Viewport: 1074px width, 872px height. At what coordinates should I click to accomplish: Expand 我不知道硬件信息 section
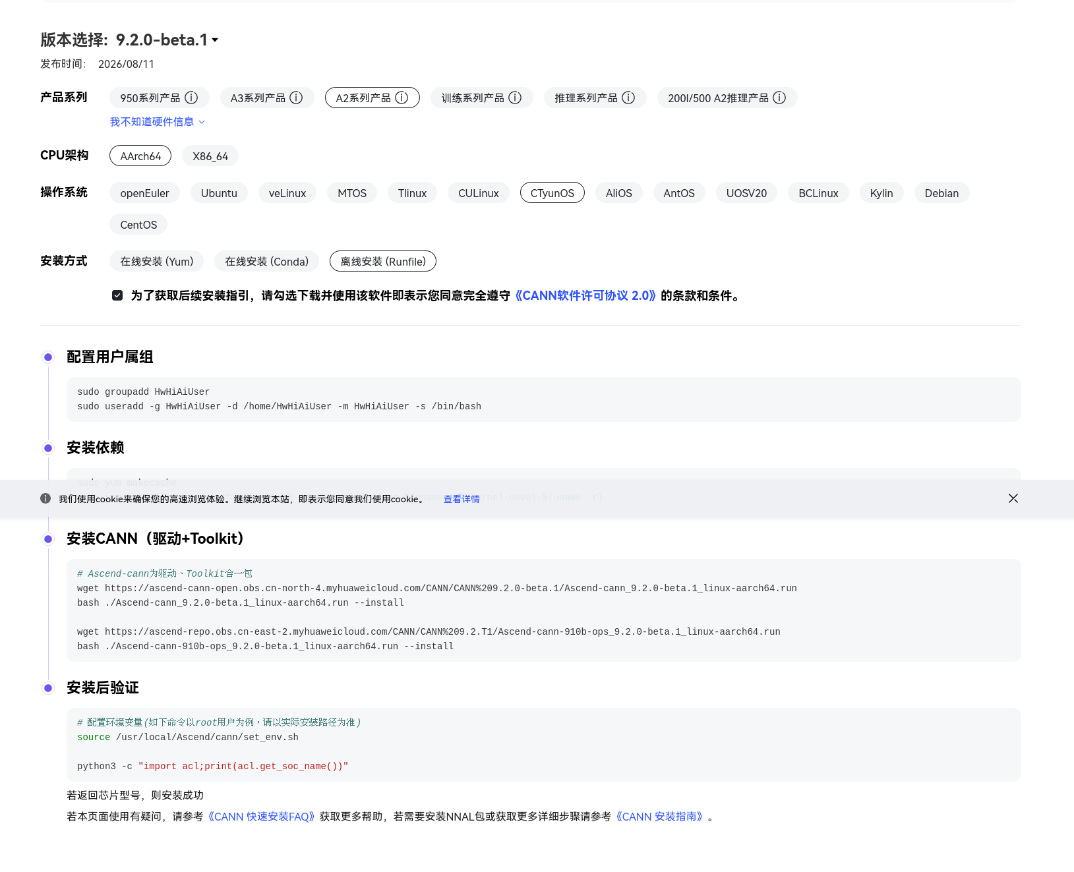[x=157, y=122]
